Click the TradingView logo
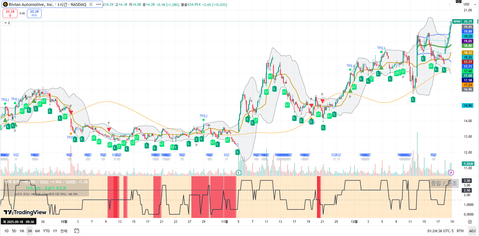 click(25, 212)
